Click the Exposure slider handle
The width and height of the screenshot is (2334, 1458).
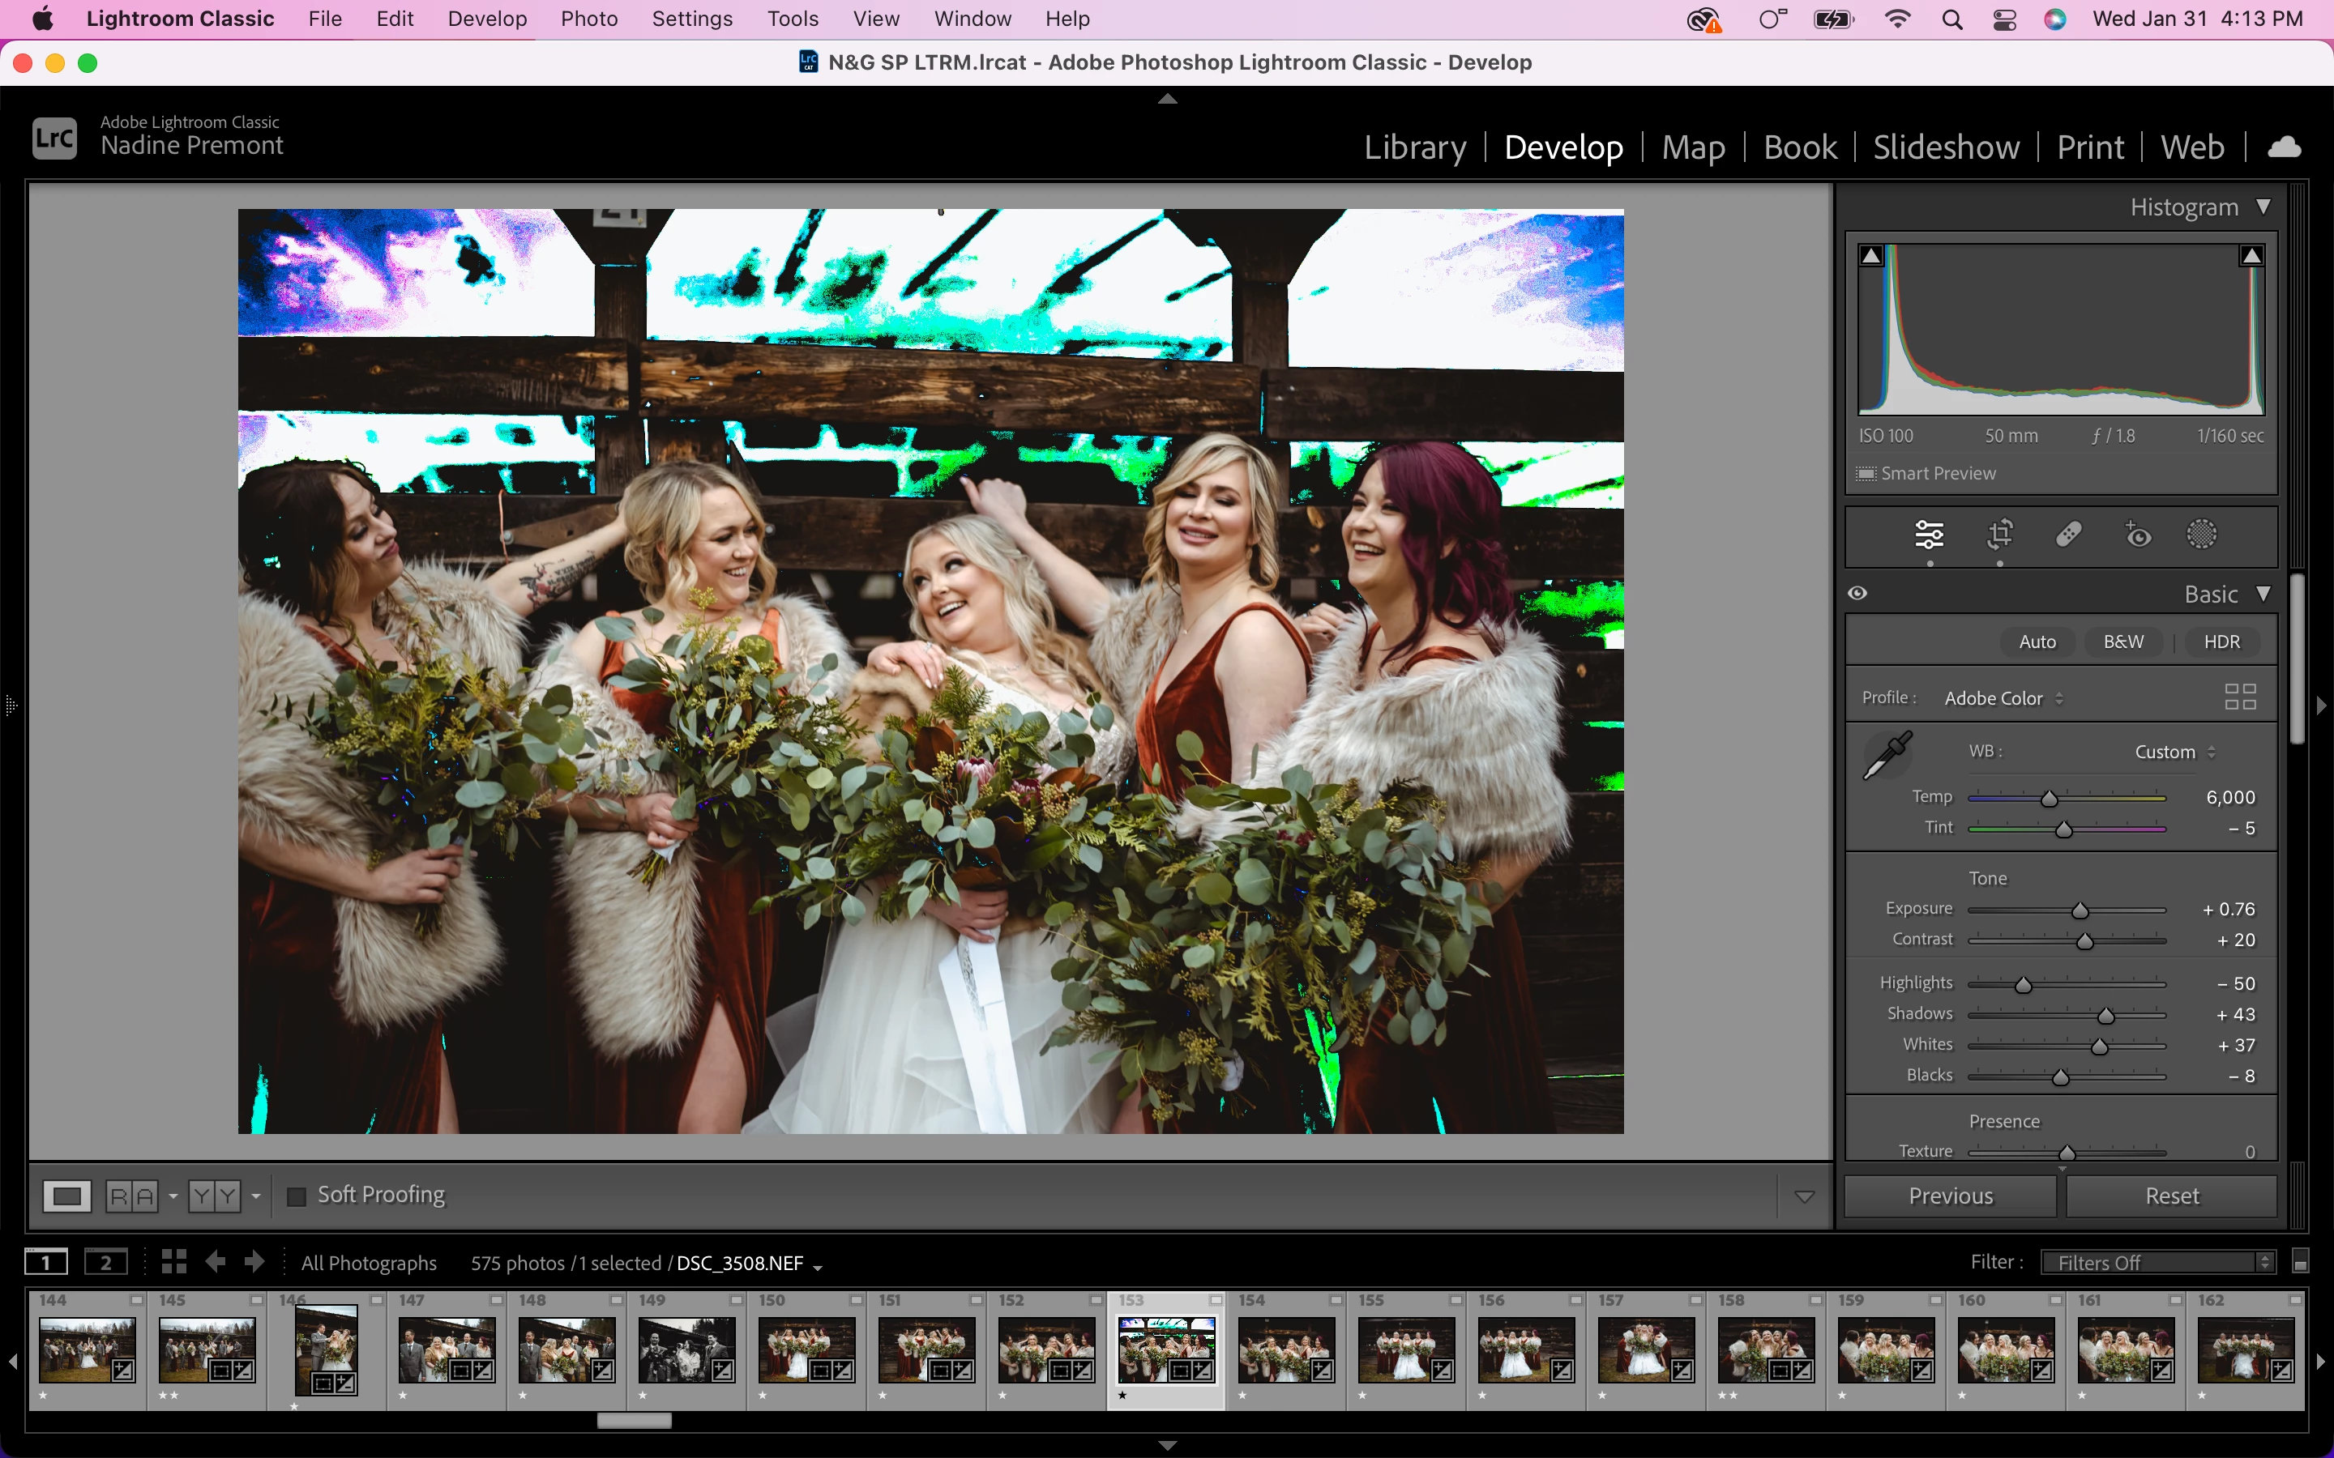2080,910
